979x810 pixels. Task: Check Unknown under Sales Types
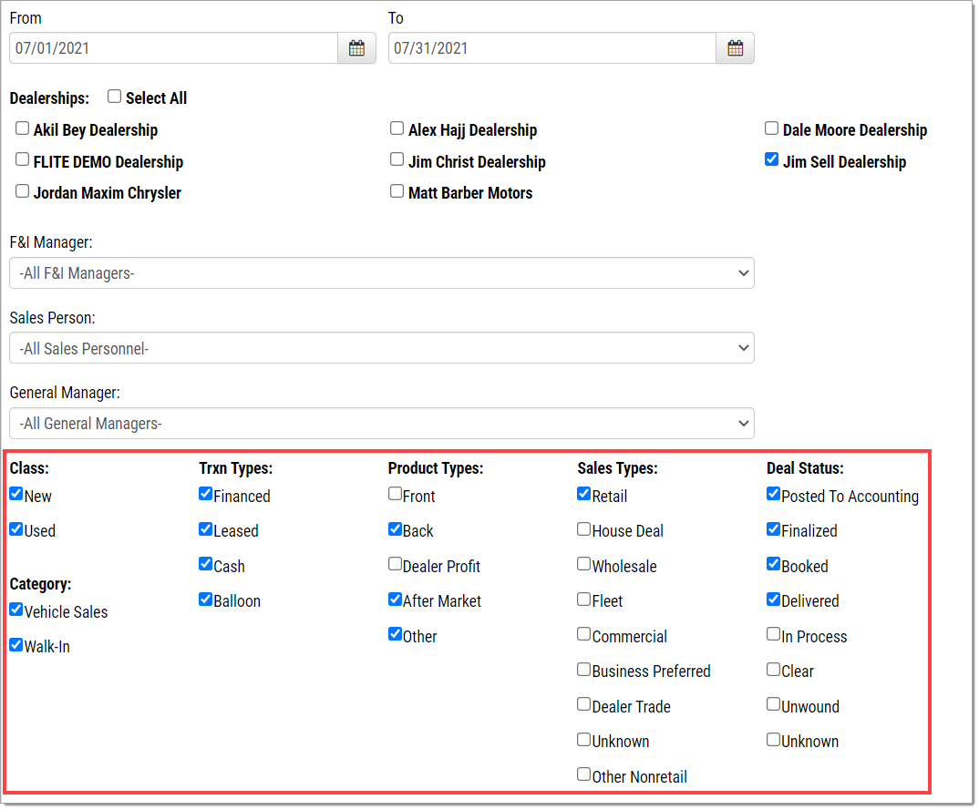[583, 740]
